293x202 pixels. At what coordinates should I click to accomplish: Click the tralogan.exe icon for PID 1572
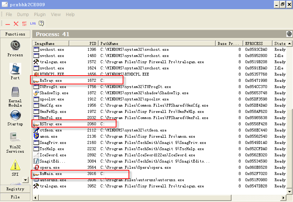36,62
